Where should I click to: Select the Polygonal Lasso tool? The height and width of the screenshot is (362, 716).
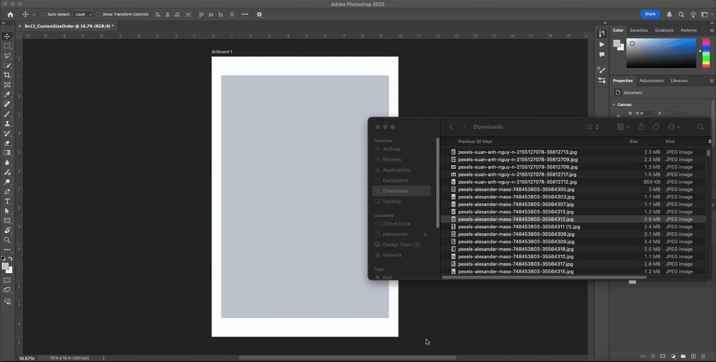click(7, 56)
